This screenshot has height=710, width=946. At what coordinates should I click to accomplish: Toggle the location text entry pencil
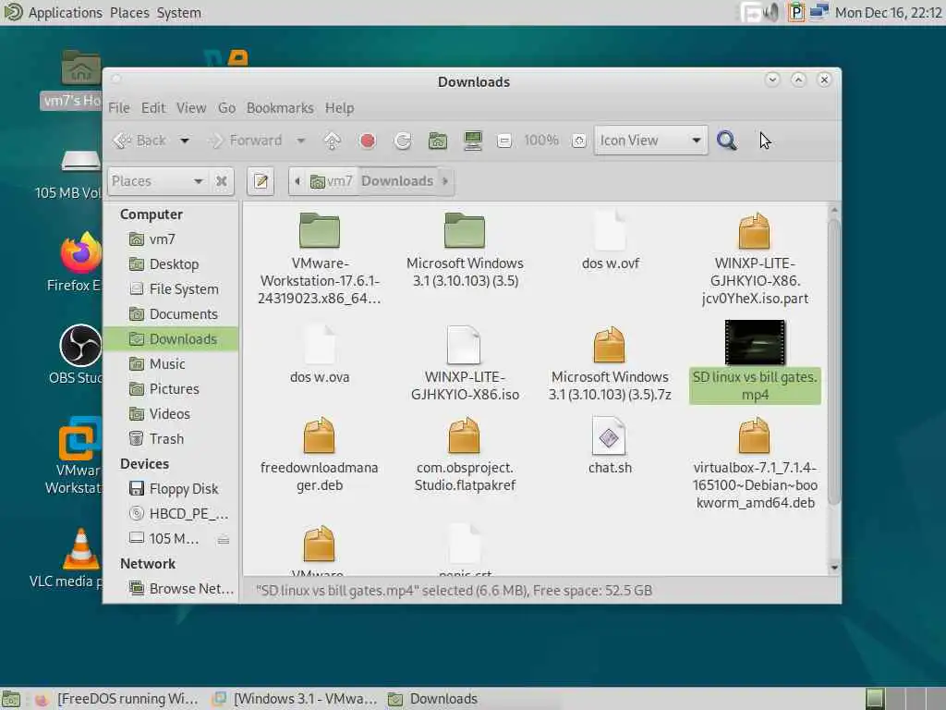click(261, 181)
